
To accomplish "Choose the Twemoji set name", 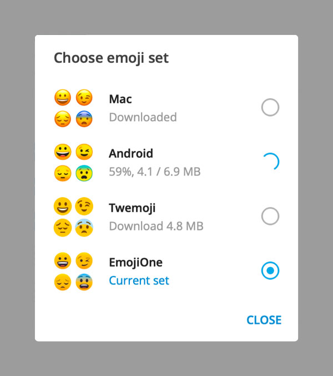I will pyautogui.click(x=132, y=208).
